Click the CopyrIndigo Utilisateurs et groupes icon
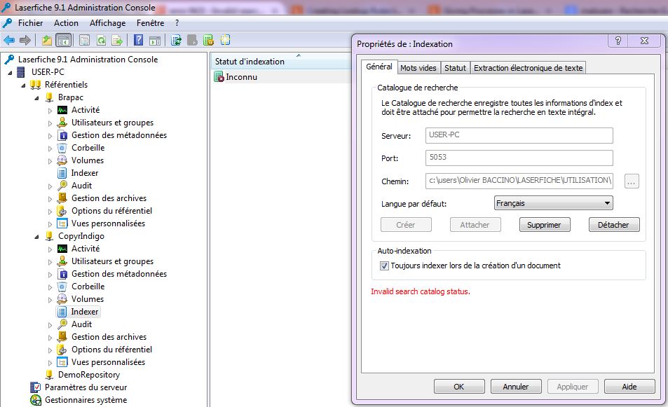This screenshot has height=407, width=668. coord(62,261)
